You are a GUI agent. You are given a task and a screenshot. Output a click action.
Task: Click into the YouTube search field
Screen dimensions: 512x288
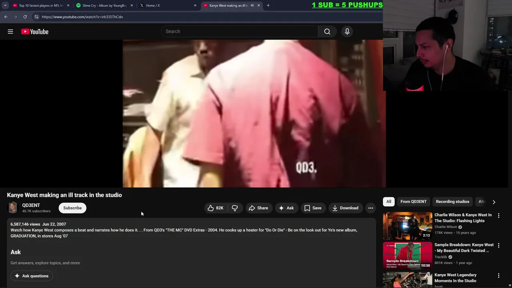(239, 32)
